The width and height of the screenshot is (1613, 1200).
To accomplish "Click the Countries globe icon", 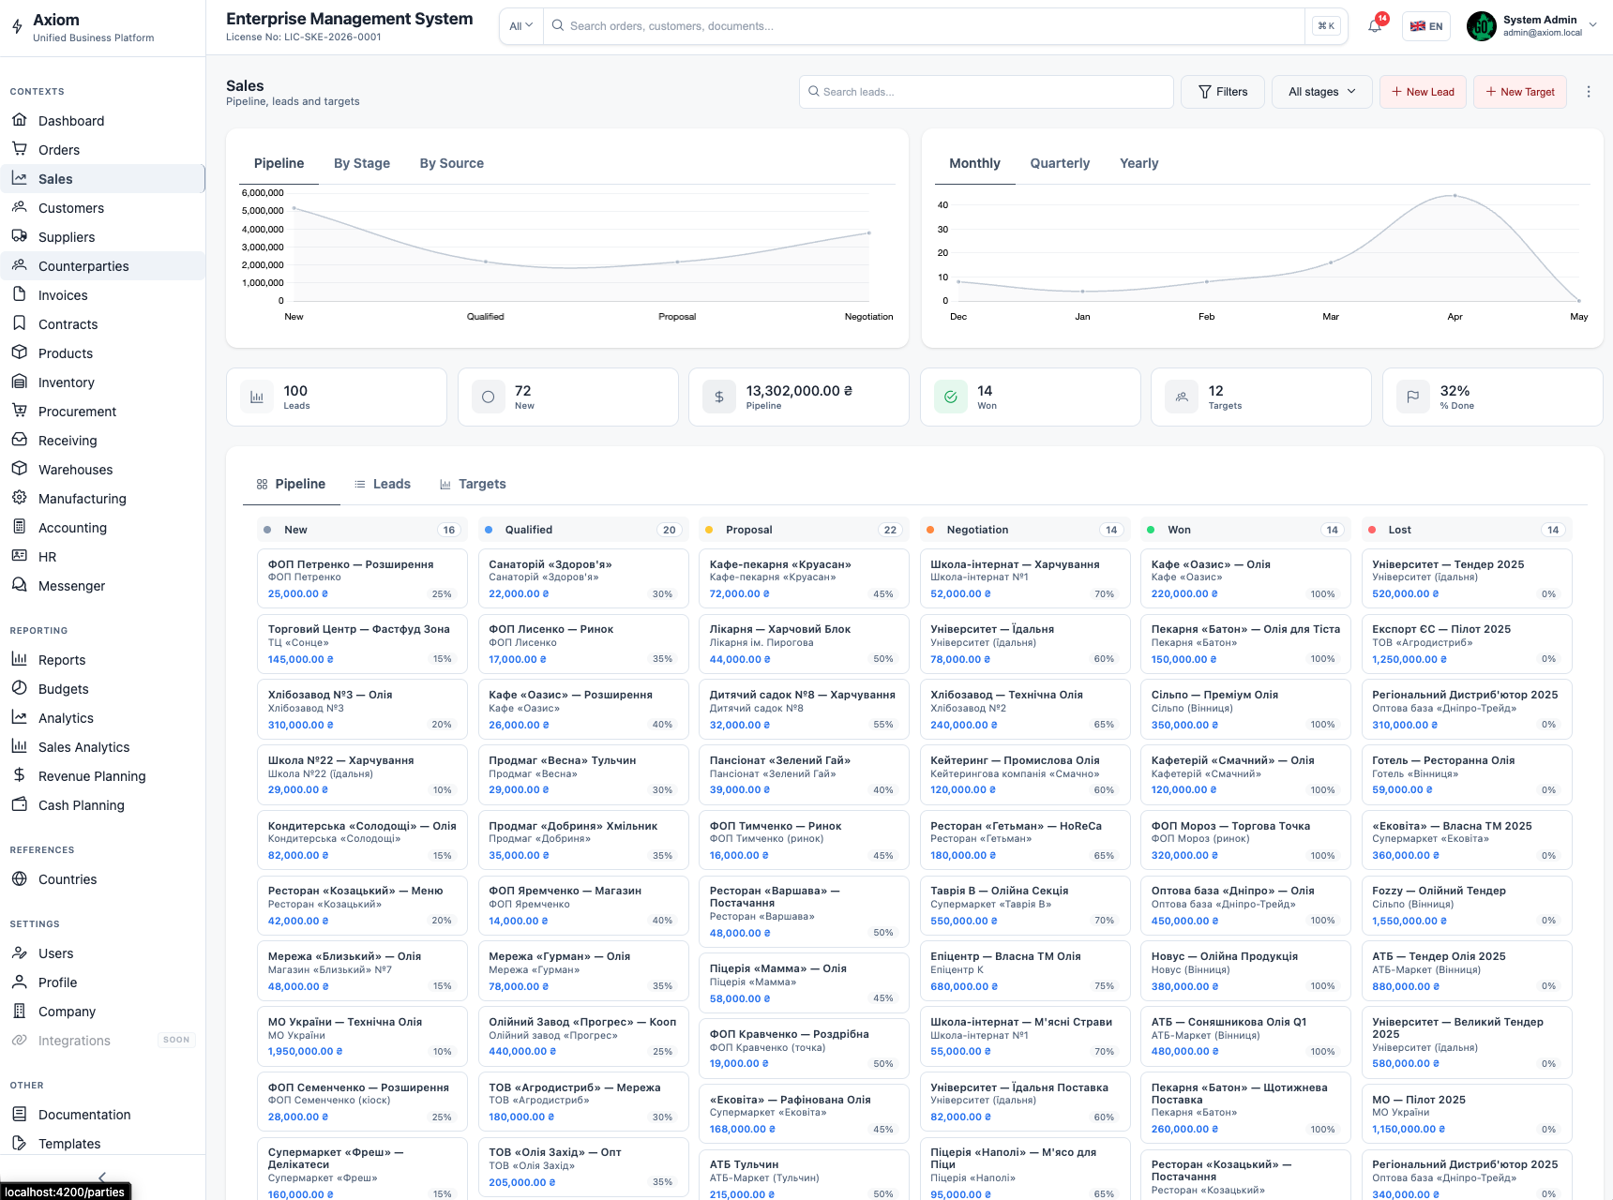I will 19,878.
